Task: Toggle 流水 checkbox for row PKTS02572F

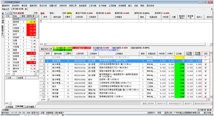Action: 206,61
